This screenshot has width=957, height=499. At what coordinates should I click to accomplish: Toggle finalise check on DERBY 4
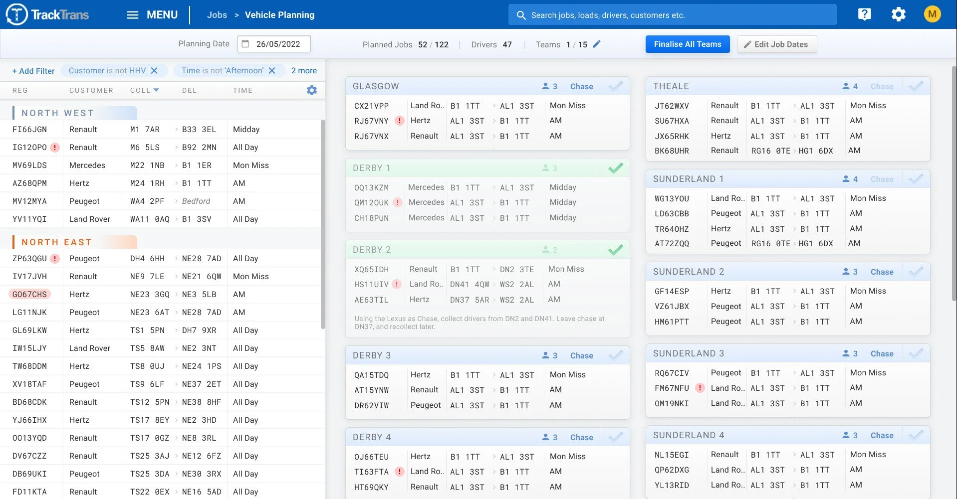[x=616, y=437]
